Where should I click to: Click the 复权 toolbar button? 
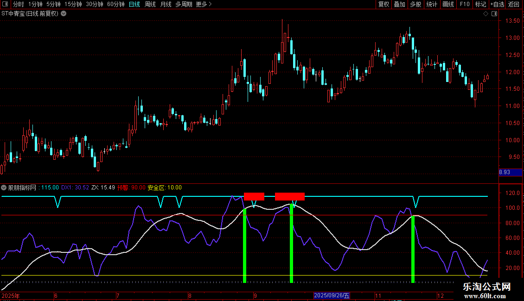(383, 4)
